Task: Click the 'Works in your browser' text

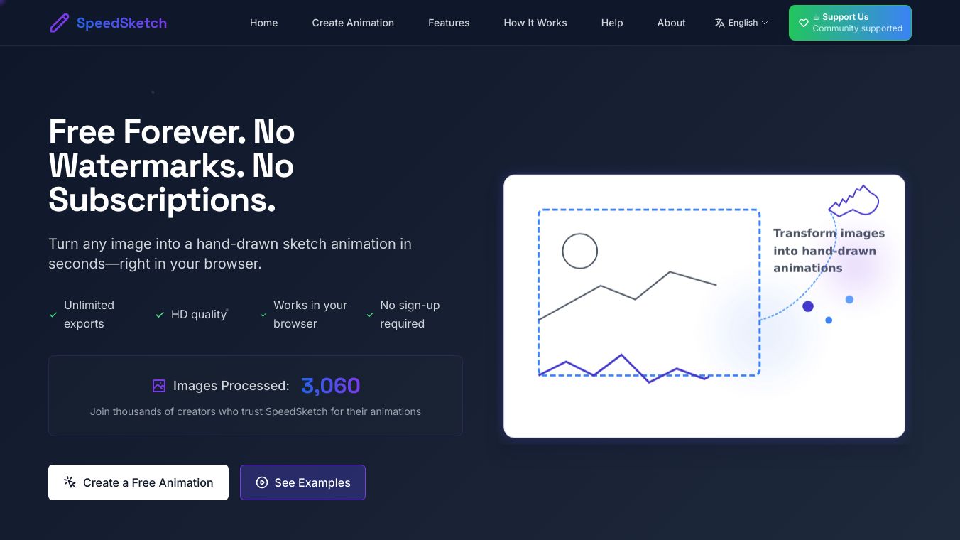Action: point(310,314)
